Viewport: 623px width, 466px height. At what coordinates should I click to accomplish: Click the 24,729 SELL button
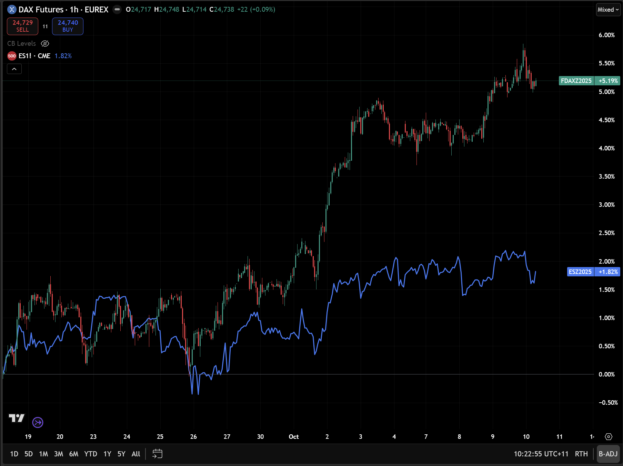pos(23,26)
